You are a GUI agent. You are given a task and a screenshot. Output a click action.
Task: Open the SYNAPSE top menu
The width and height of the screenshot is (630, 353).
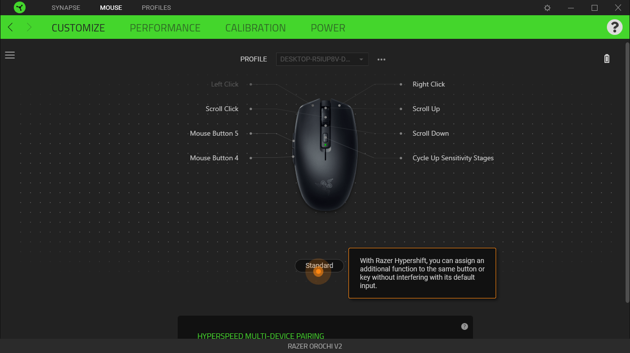coord(66,8)
